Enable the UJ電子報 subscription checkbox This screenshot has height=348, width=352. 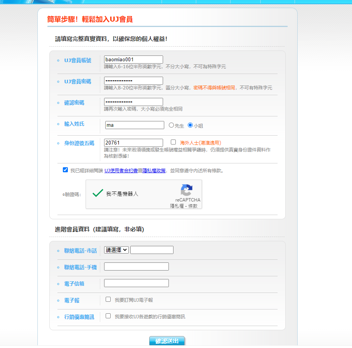click(108, 299)
